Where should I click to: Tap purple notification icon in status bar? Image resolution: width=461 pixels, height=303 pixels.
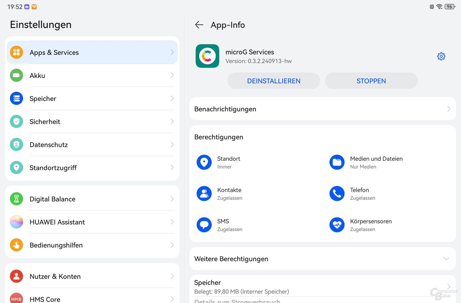(x=27, y=7)
